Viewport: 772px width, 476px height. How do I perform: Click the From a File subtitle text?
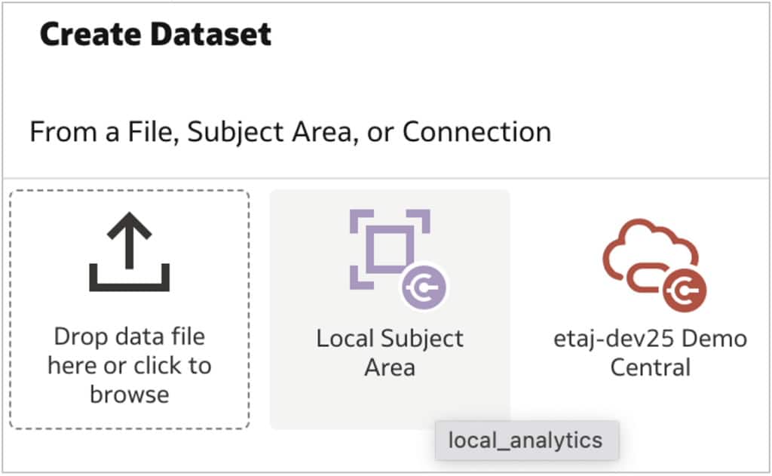(289, 132)
